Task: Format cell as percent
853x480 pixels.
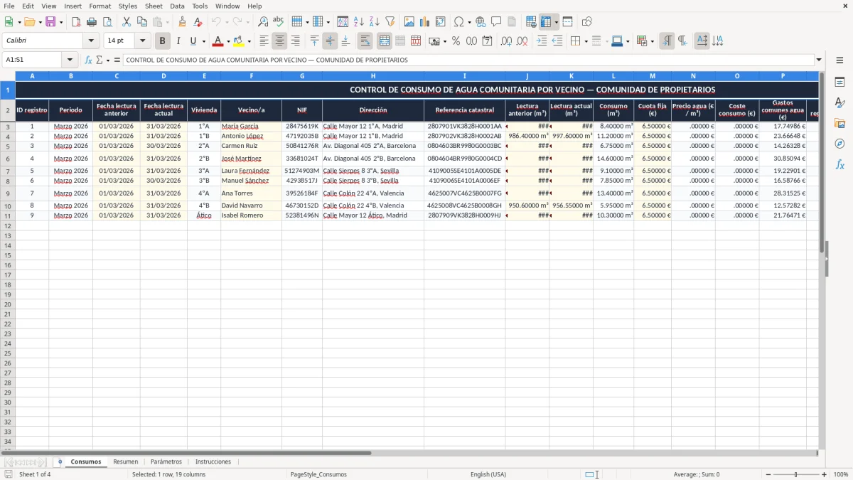Action: click(456, 41)
